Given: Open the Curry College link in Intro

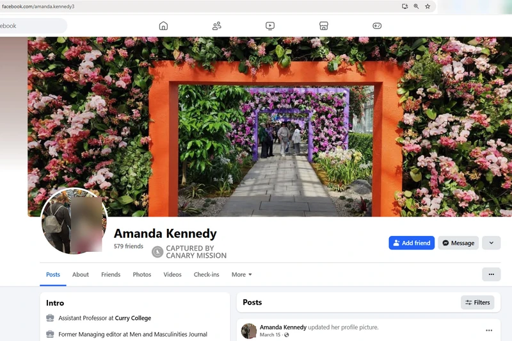Looking at the screenshot, I should (133, 318).
